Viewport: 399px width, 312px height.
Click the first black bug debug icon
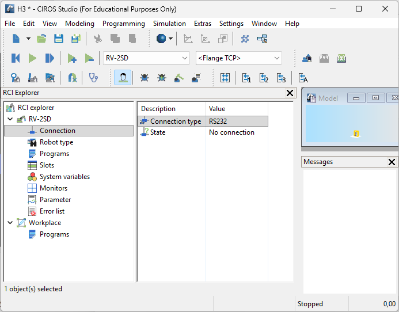(145, 78)
